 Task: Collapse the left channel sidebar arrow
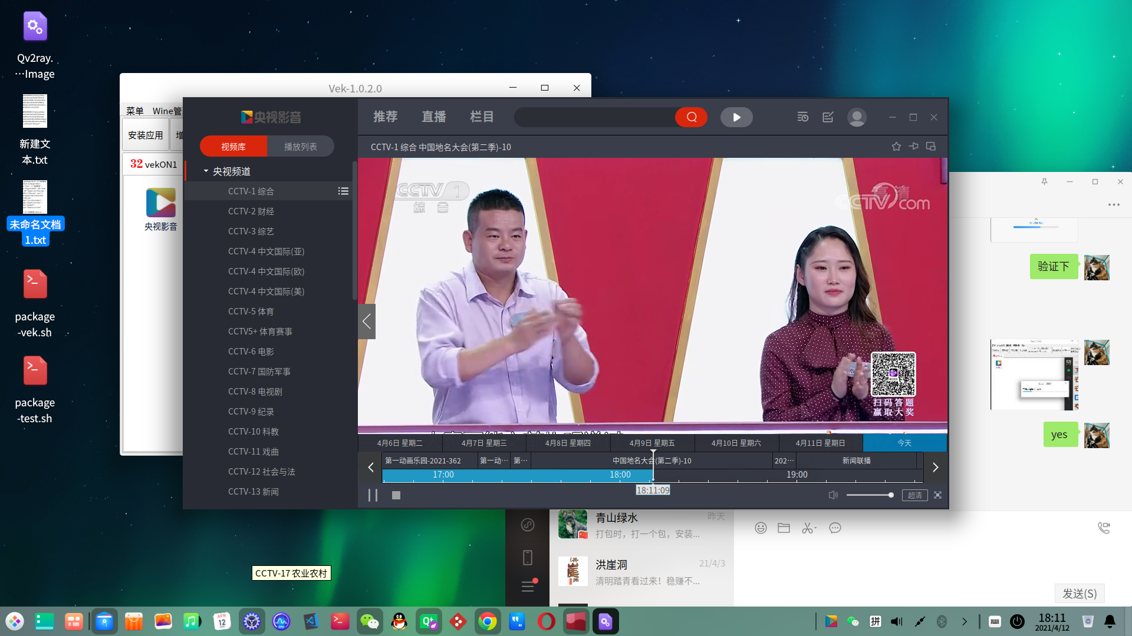pyautogui.click(x=366, y=322)
